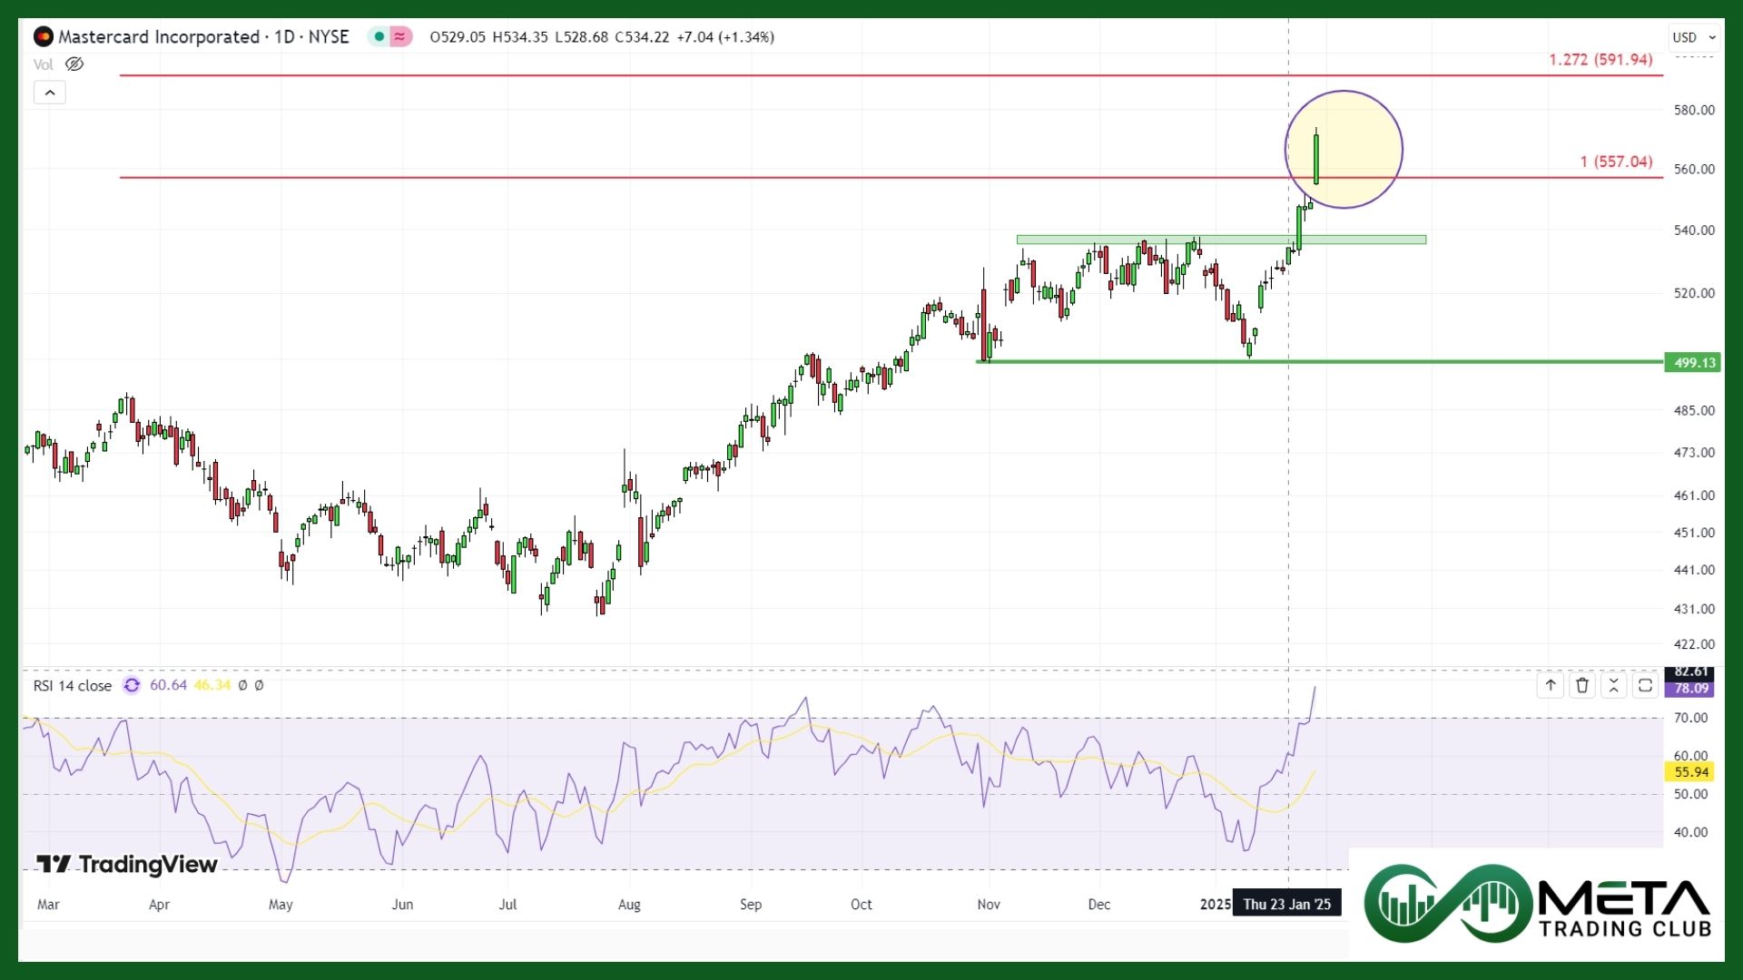Image resolution: width=1743 pixels, height=980 pixels.
Task: Click the 2025 year label on time axis
Action: tap(1215, 905)
